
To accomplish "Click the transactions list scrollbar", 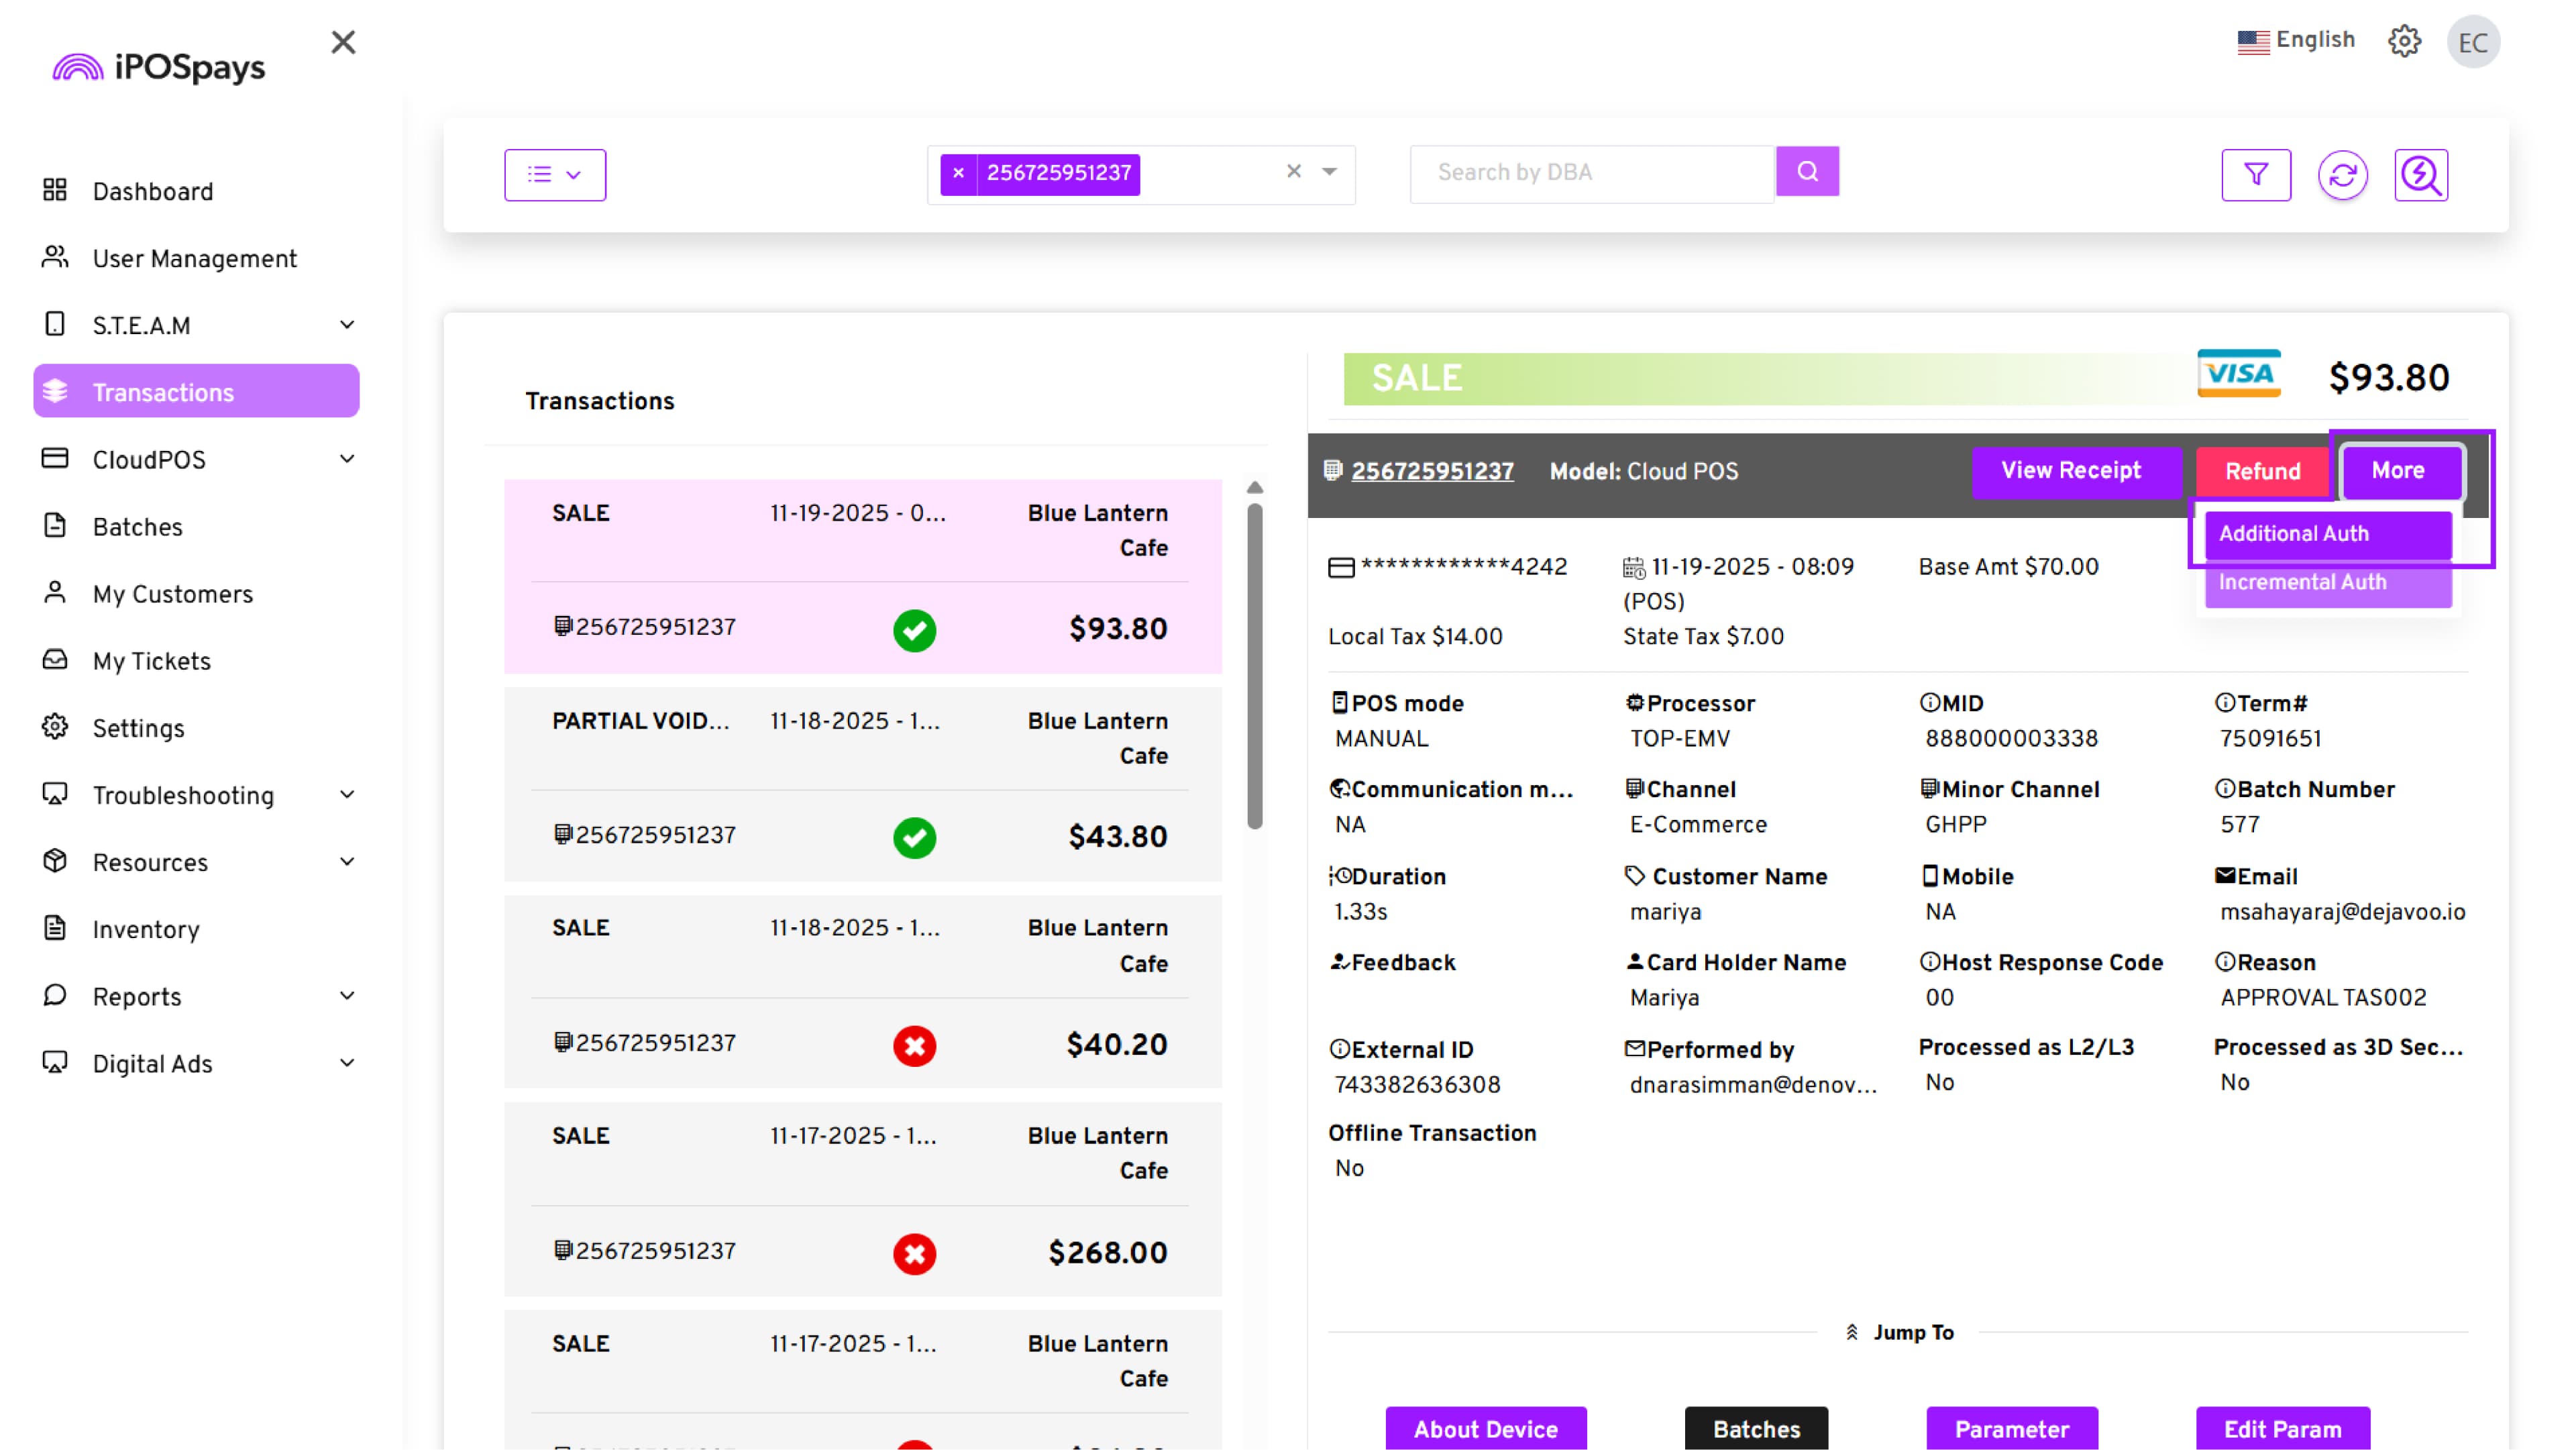I will pos(1254,665).
